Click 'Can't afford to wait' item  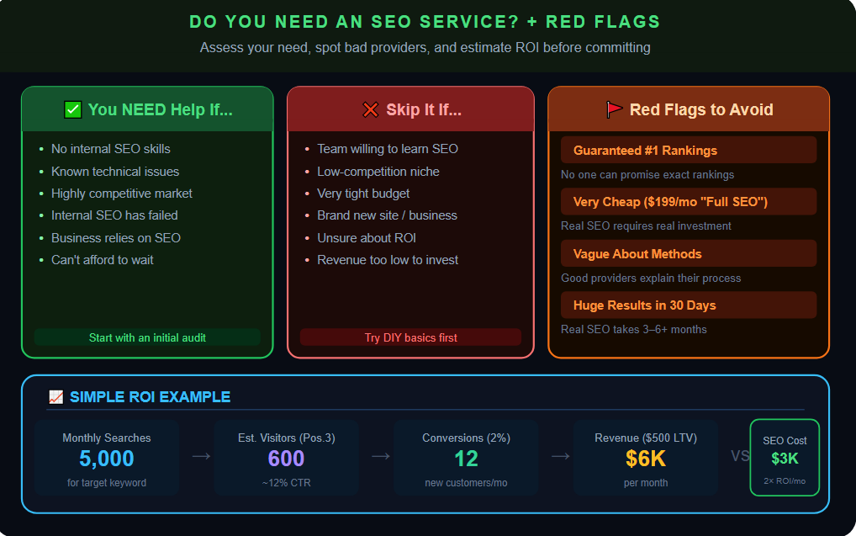[x=102, y=260]
